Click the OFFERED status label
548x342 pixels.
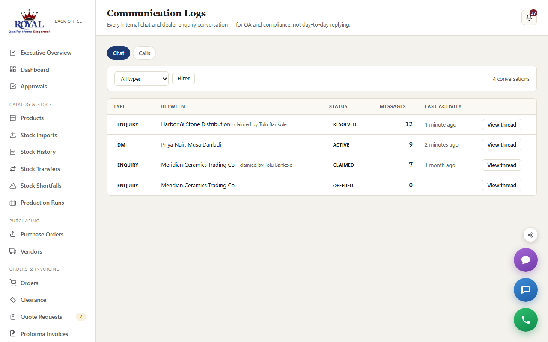click(343, 186)
